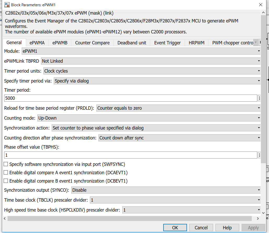This screenshot has height=233, width=269.
Task: Open Counting direction after phase synchronization dropdown
Action: (179, 138)
